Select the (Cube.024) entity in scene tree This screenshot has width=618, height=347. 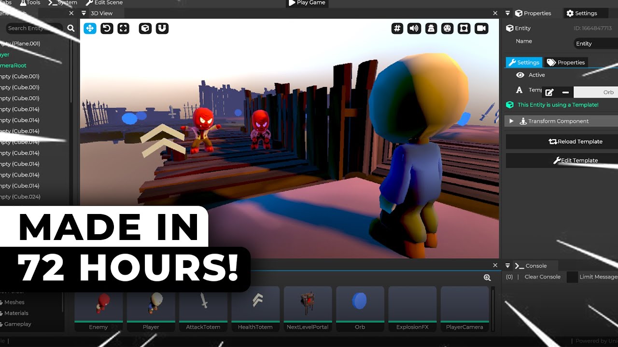pos(20,197)
